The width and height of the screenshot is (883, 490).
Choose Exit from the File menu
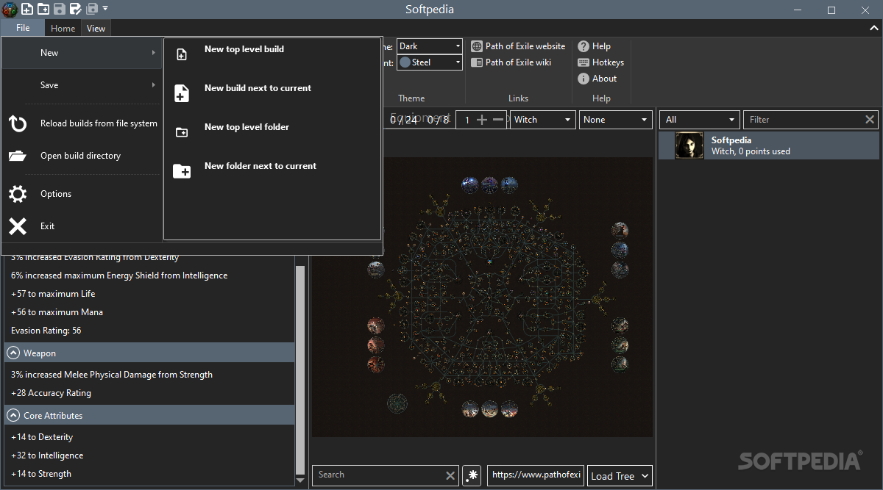click(x=82, y=226)
